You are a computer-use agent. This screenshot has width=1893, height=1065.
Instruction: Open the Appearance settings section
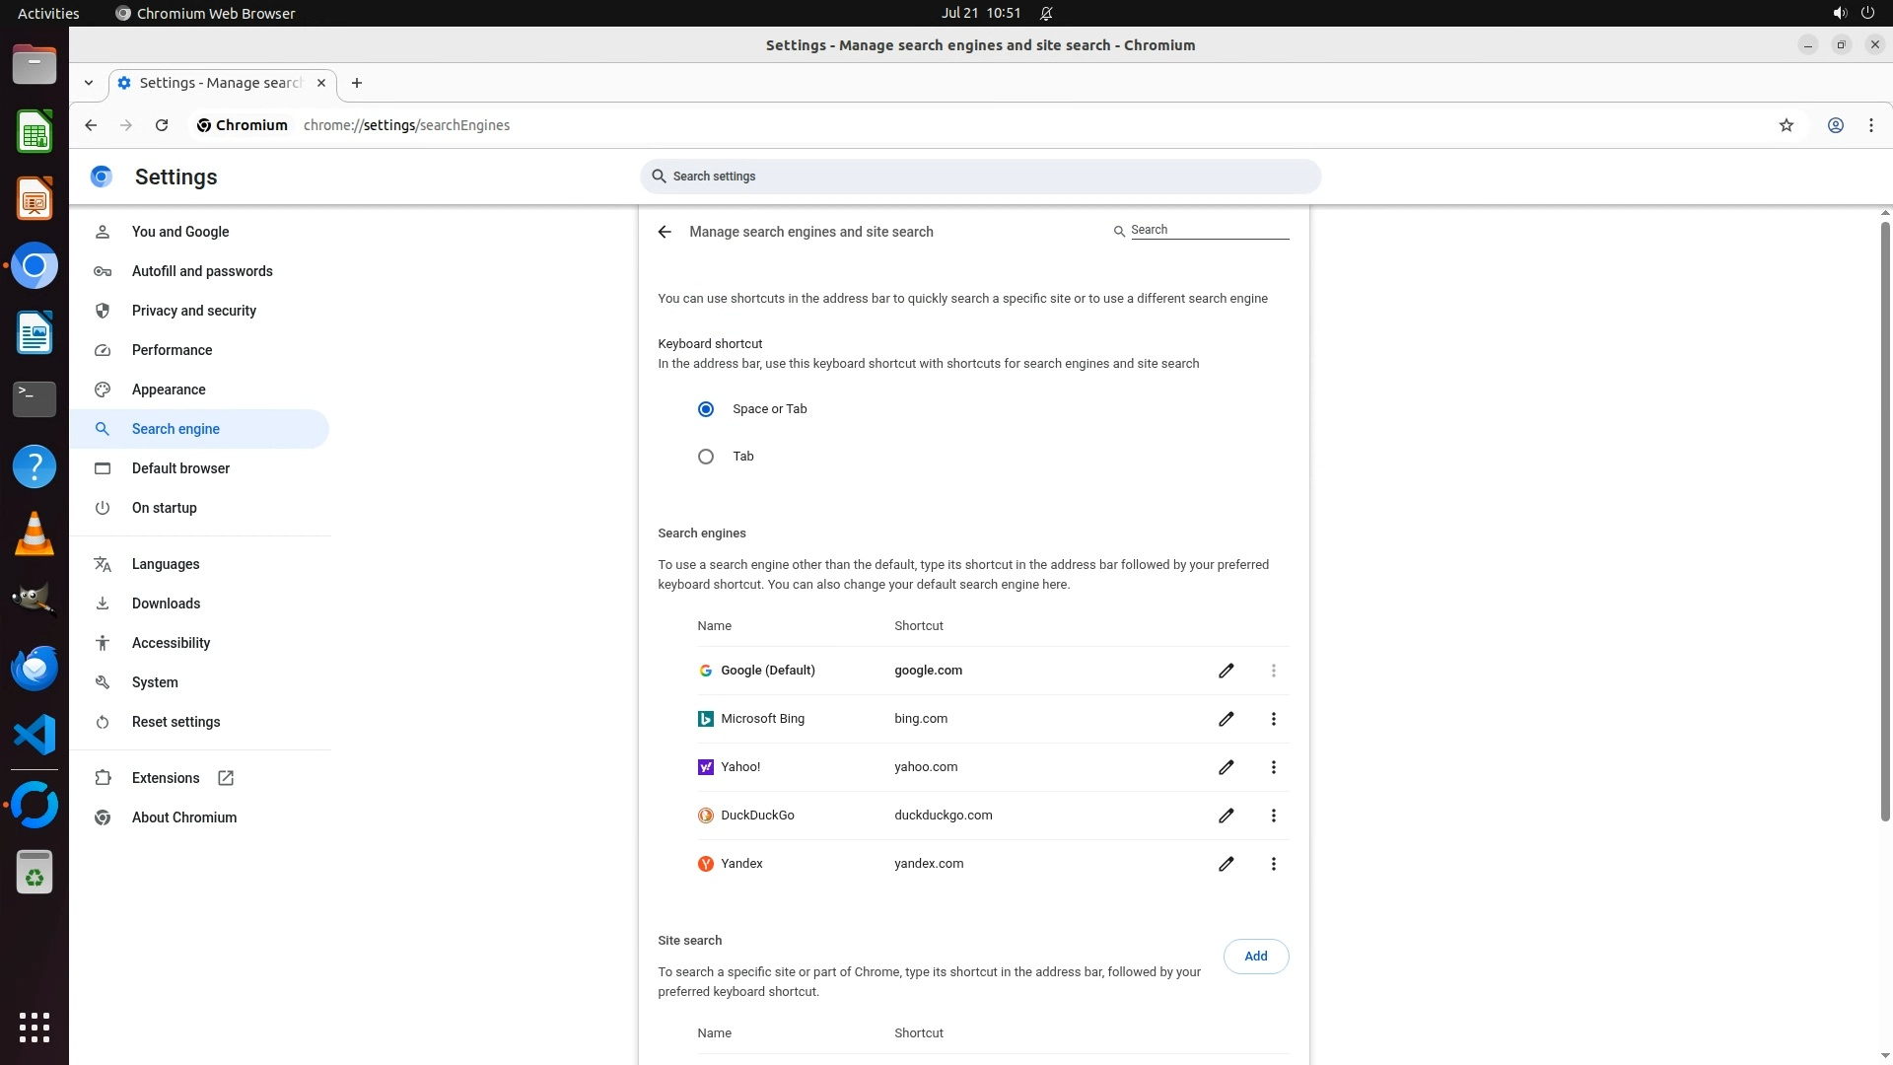tap(169, 390)
